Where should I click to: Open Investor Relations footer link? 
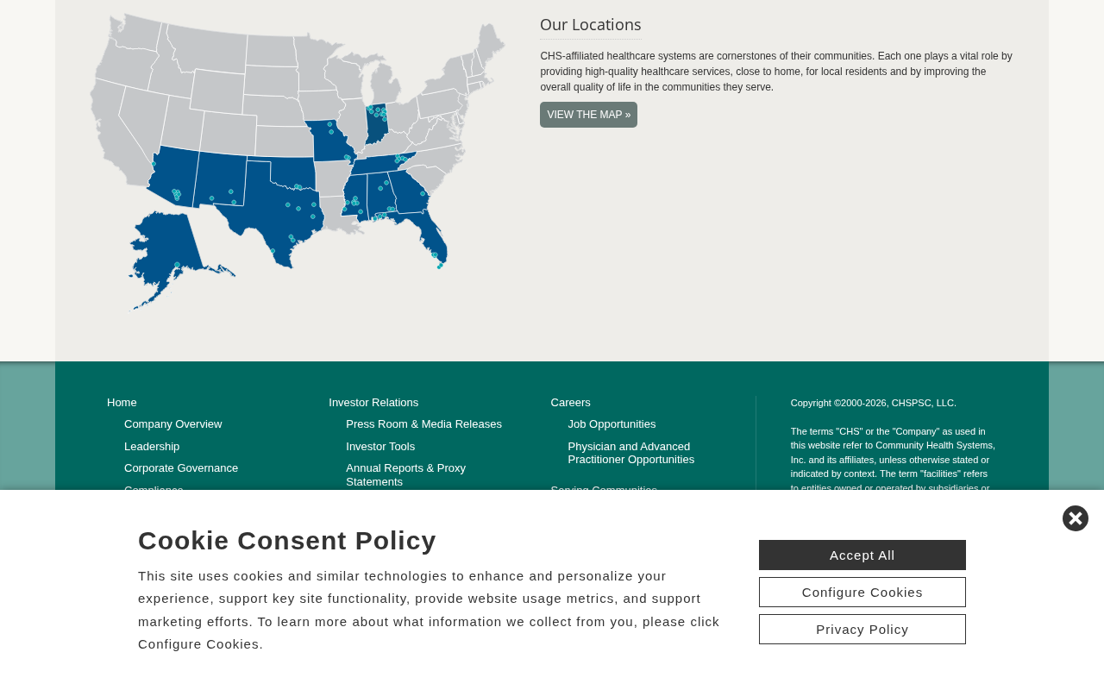[373, 403]
